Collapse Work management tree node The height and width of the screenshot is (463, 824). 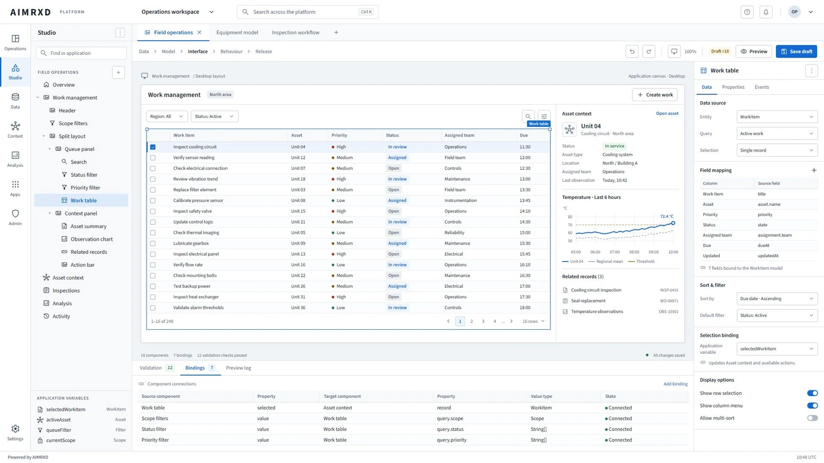(38, 98)
